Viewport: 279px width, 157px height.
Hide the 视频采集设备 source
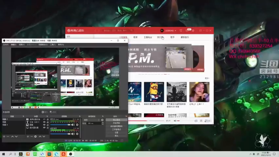(44, 119)
